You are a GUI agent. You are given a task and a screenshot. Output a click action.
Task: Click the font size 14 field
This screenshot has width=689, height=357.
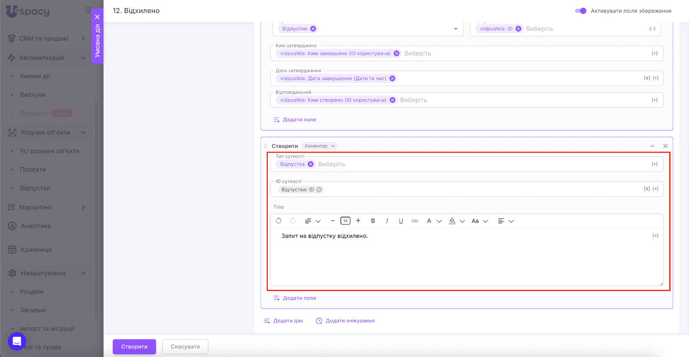[345, 221]
